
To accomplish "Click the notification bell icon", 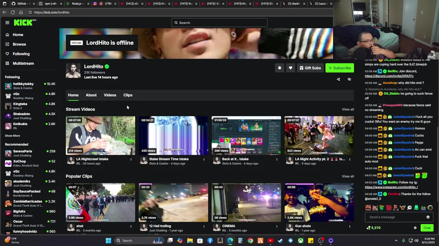I will coord(280,68).
